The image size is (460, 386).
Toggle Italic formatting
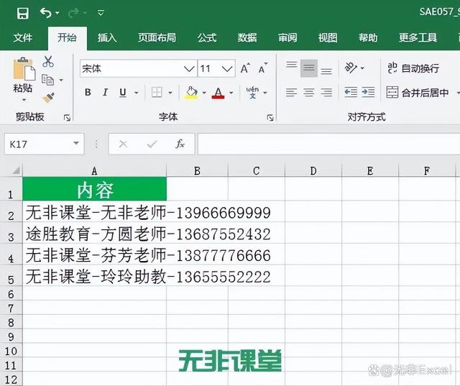[x=105, y=93]
